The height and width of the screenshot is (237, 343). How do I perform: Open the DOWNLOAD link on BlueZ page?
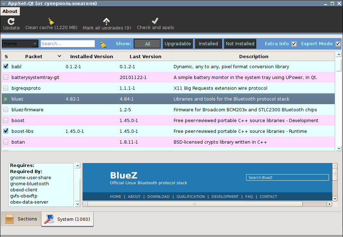pos(159,196)
